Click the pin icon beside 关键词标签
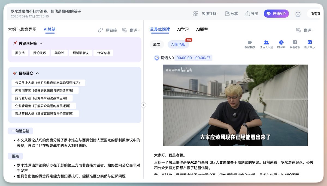The width and height of the screenshot is (327, 186). [15, 43]
